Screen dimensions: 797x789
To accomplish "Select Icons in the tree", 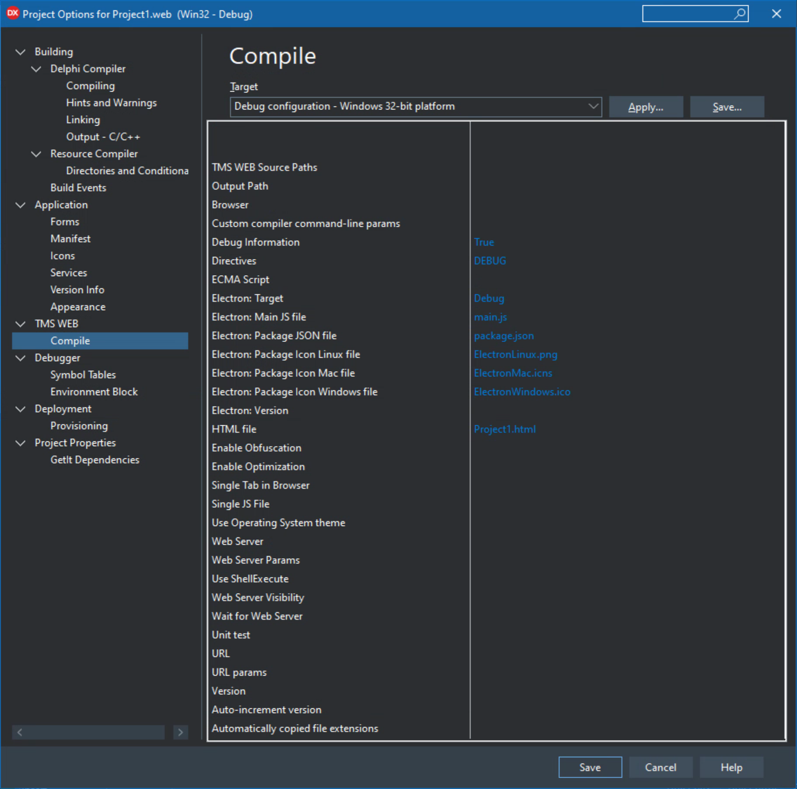I will pyautogui.click(x=62, y=256).
